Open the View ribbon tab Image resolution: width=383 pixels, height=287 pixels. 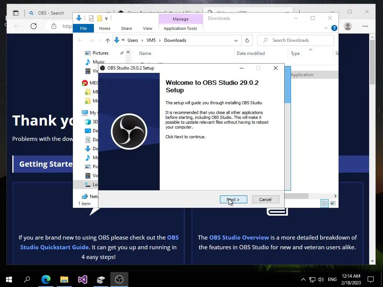click(x=147, y=28)
